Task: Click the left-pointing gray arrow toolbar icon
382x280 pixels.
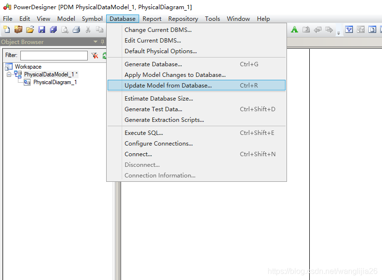Action: click(x=318, y=29)
